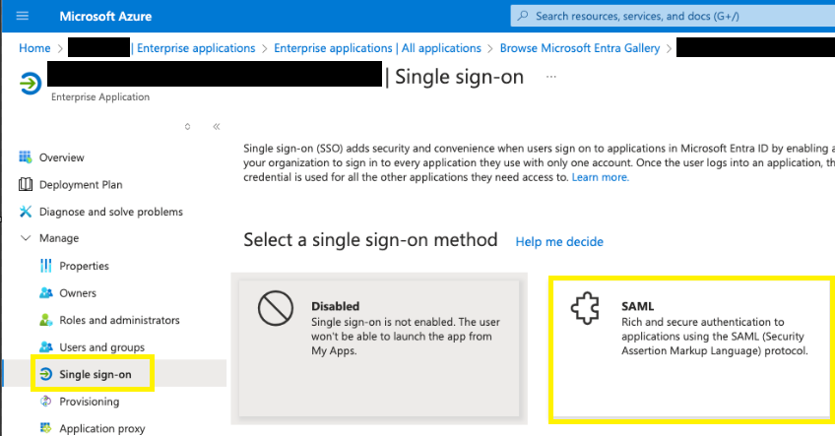The image size is (835, 436).
Task: Click the Owners people icon
Action: [x=46, y=292]
